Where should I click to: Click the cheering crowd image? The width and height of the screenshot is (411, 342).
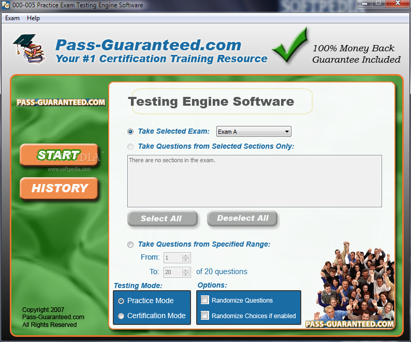pyautogui.click(x=354, y=281)
